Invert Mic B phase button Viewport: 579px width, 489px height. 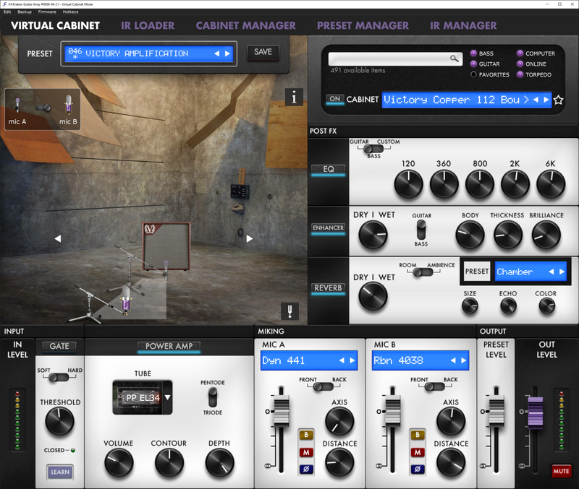click(x=418, y=469)
